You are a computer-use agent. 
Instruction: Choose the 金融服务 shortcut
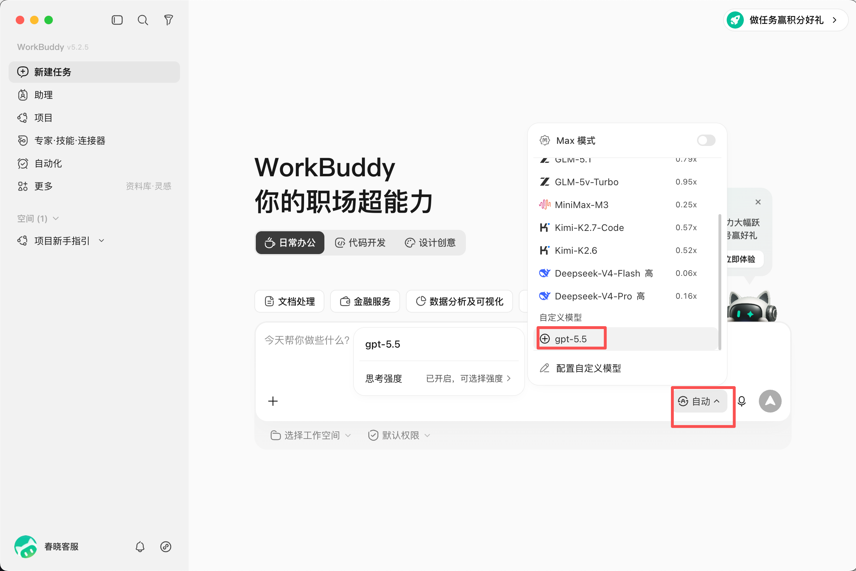[x=365, y=301]
